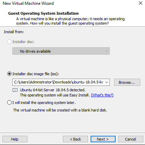
Task: Select the Installer disc radio button
Action: [9, 42]
